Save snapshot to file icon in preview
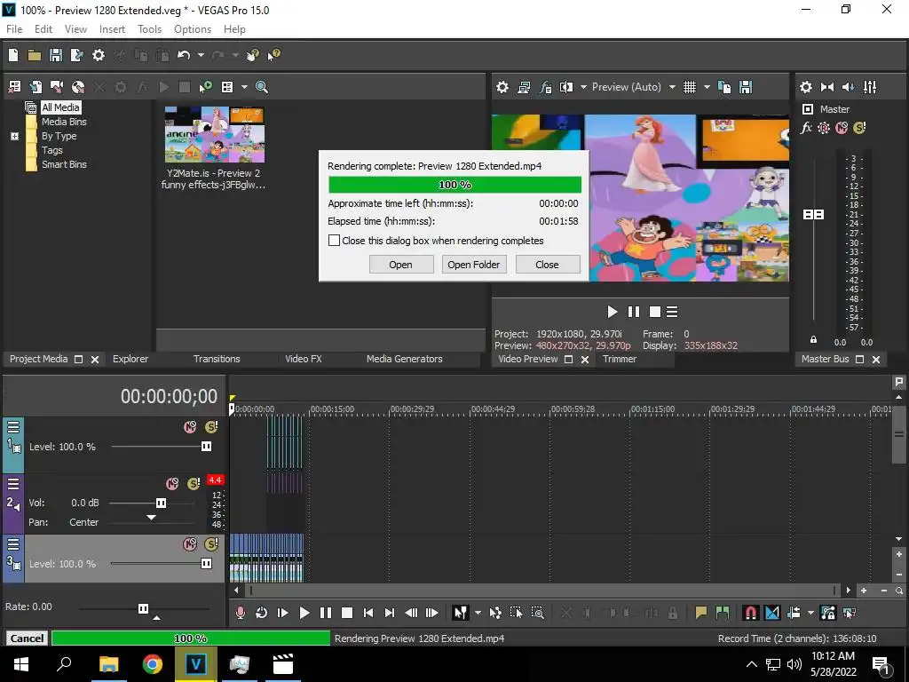This screenshot has height=682, width=909. pyautogui.click(x=746, y=87)
